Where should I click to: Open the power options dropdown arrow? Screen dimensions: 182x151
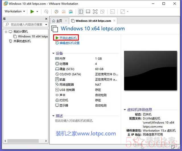(x=37, y=11)
